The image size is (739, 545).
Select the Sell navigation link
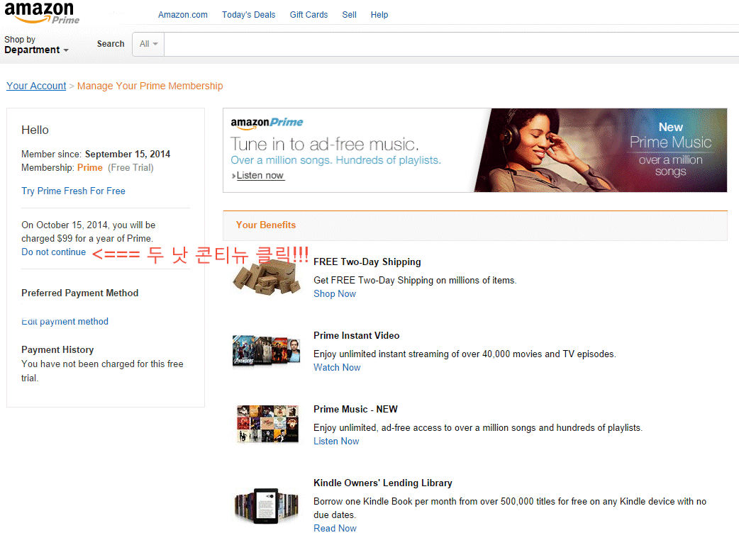click(349, 15)
